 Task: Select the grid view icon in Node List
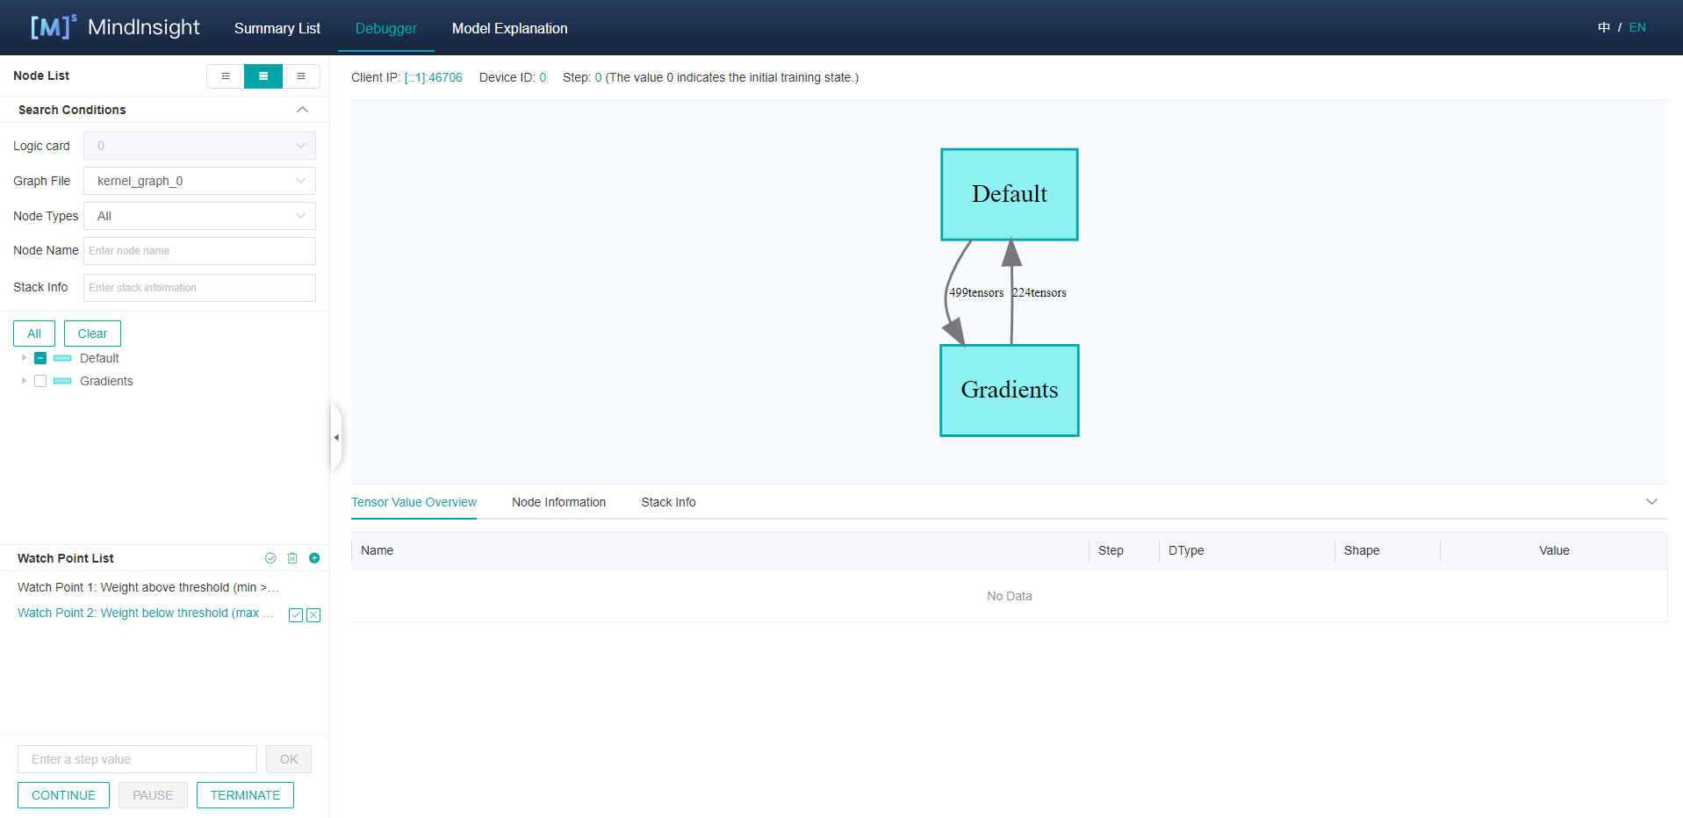coord(263,76)
